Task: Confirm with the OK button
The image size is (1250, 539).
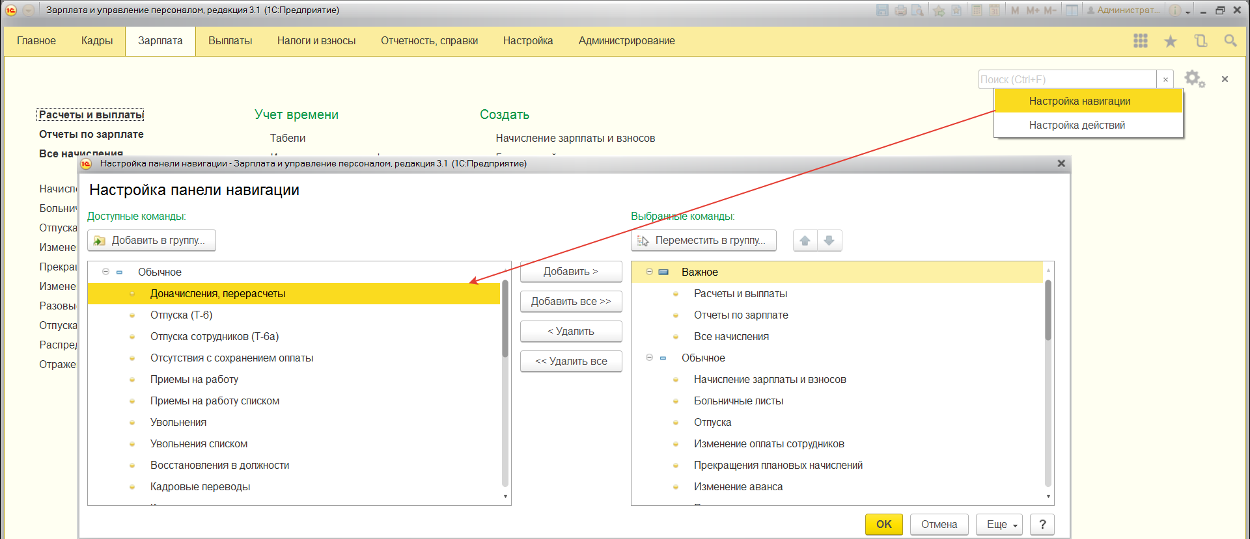Action: [884, 524]
